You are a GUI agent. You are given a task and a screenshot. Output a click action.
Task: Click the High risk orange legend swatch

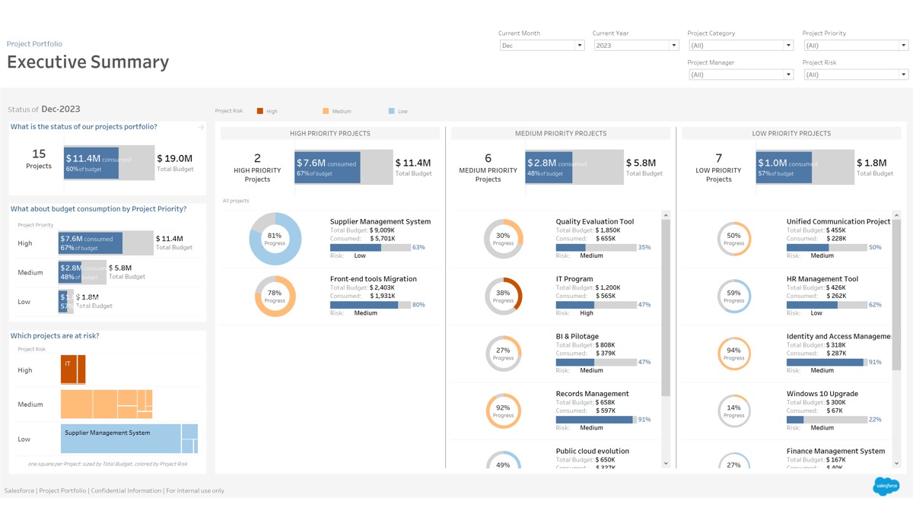[260, 111]
